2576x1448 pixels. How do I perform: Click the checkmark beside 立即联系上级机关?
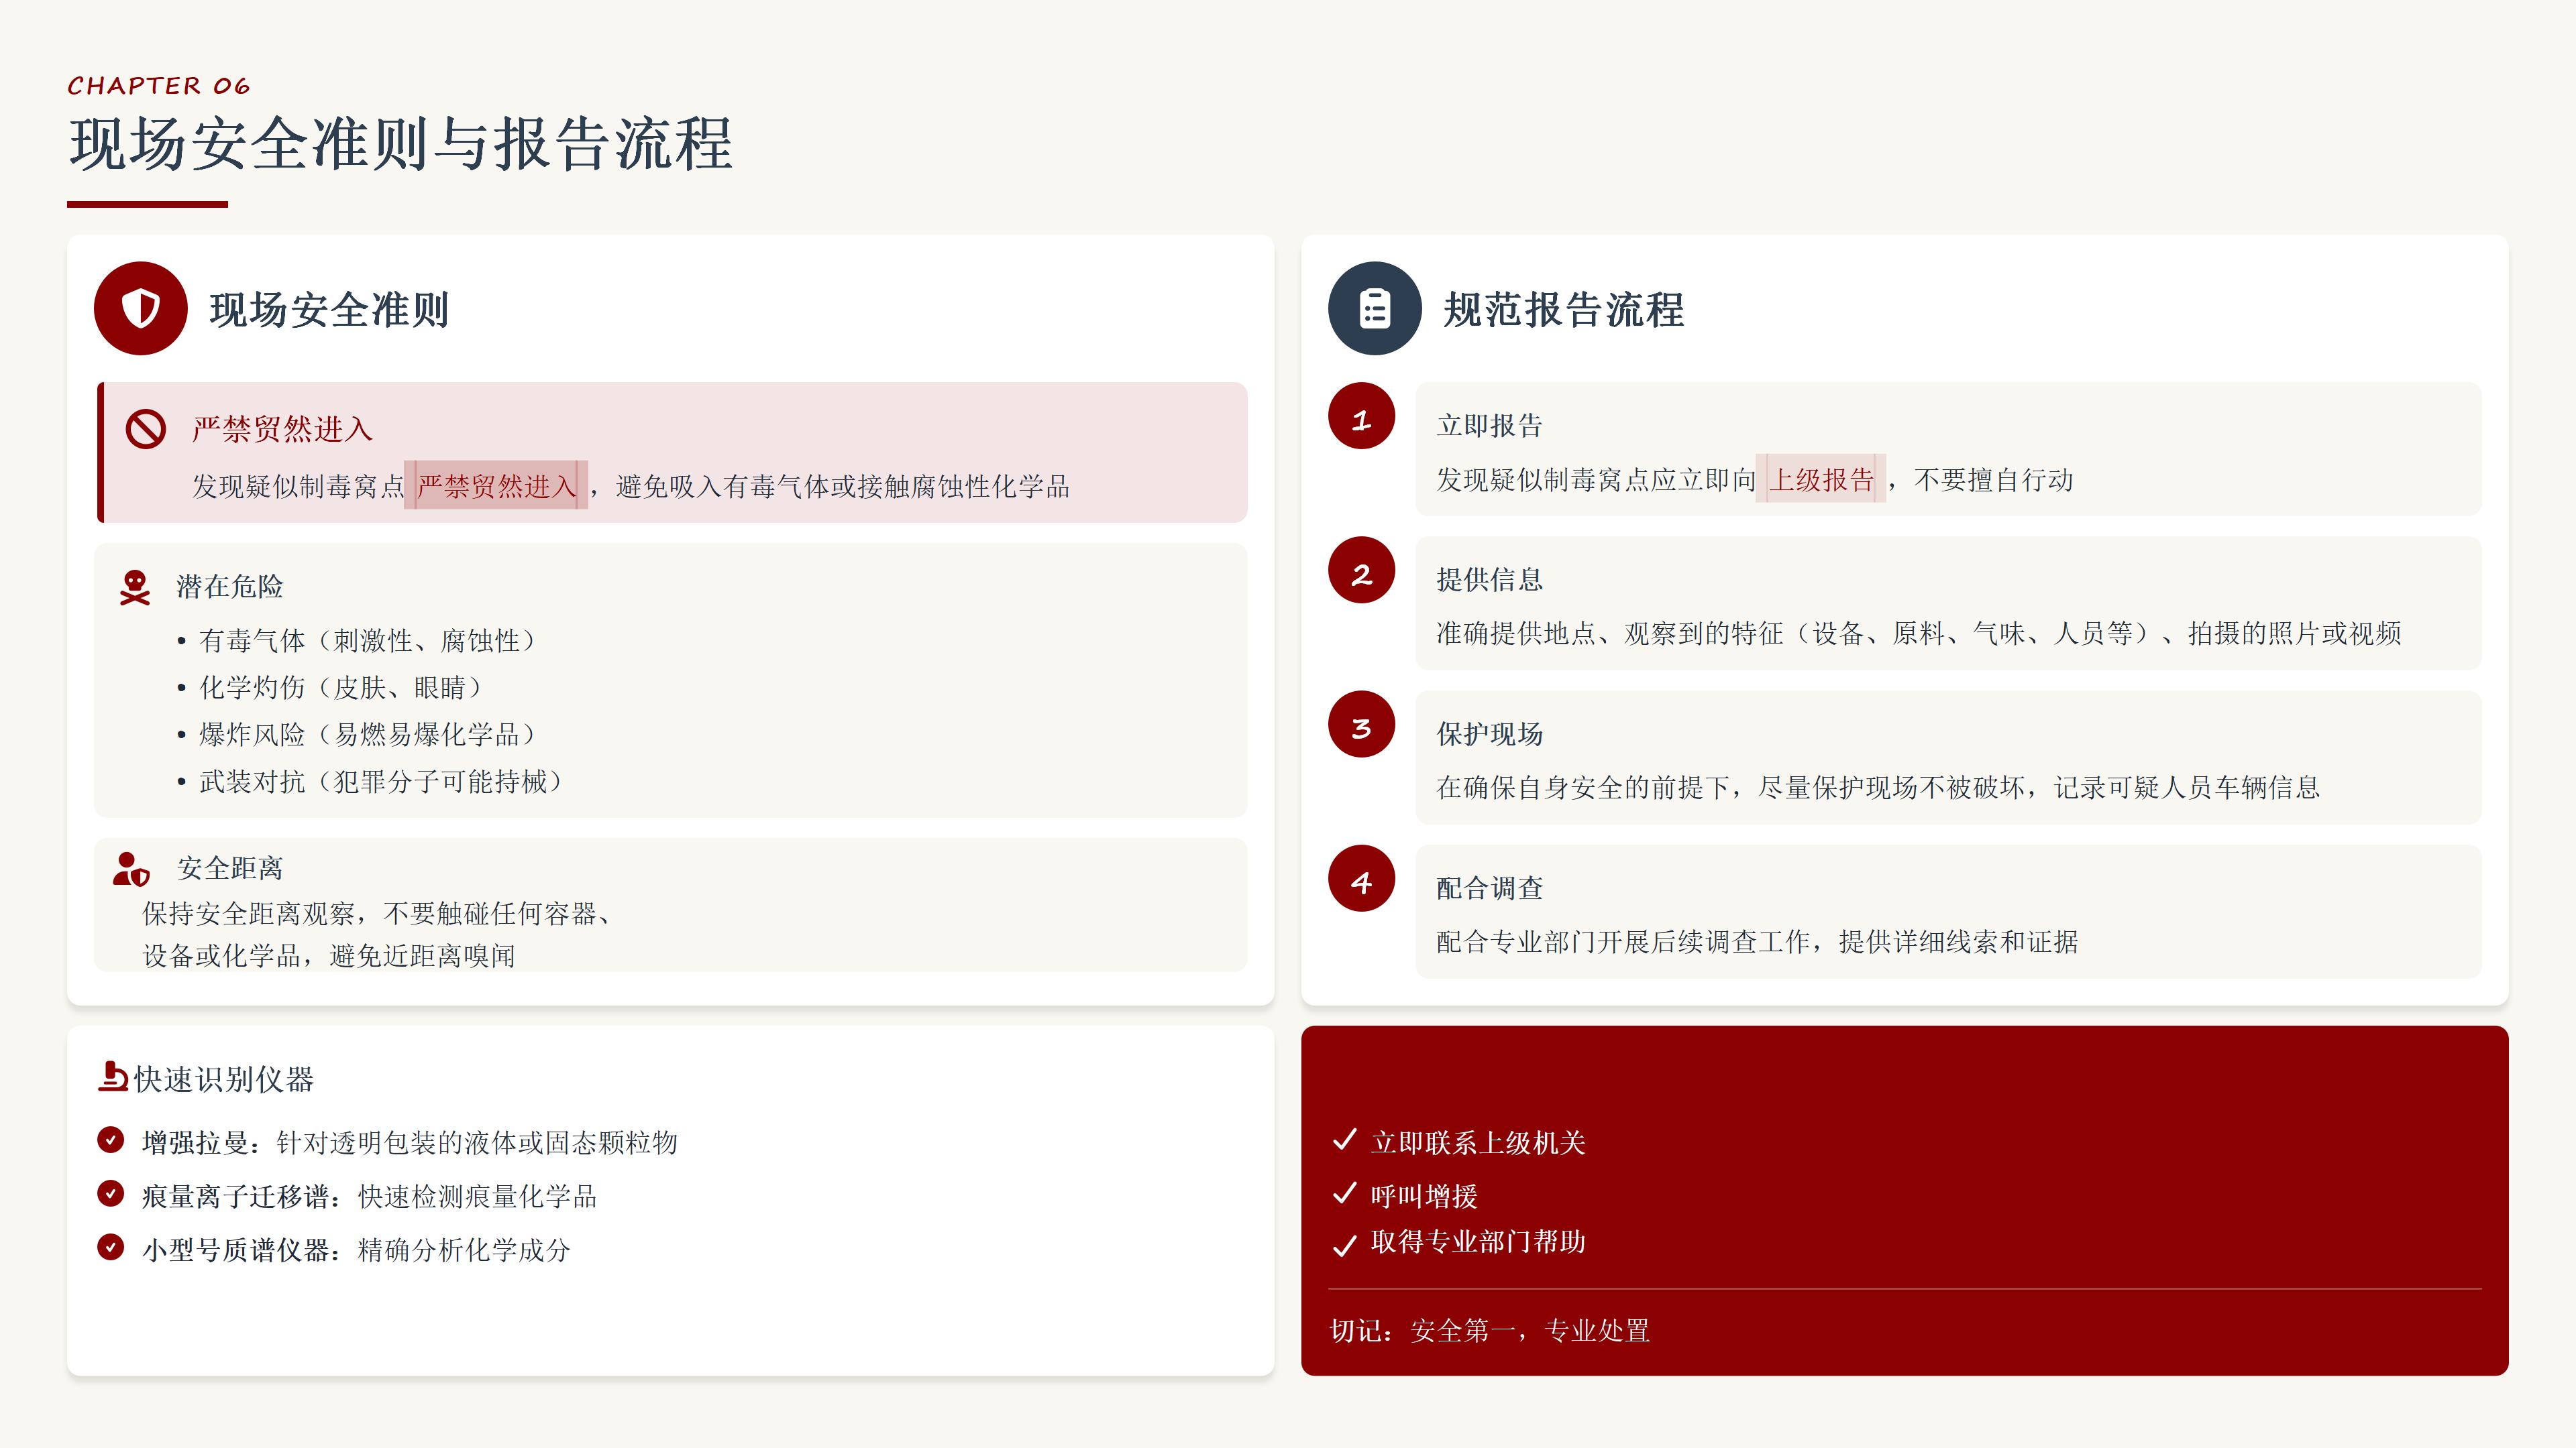[x=1345, y=1140]
